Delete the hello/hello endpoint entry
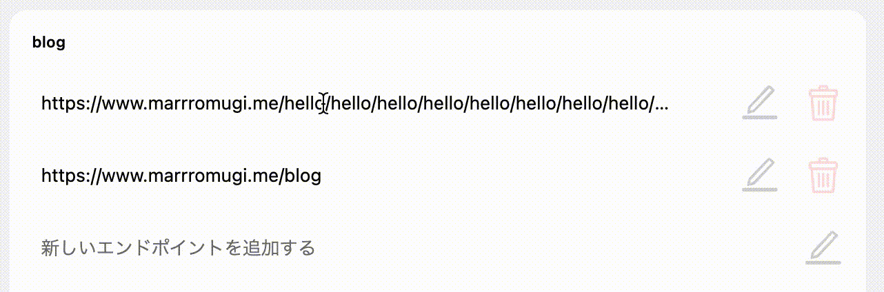Viewport: 884px width, 292px height. coord(823,104)
